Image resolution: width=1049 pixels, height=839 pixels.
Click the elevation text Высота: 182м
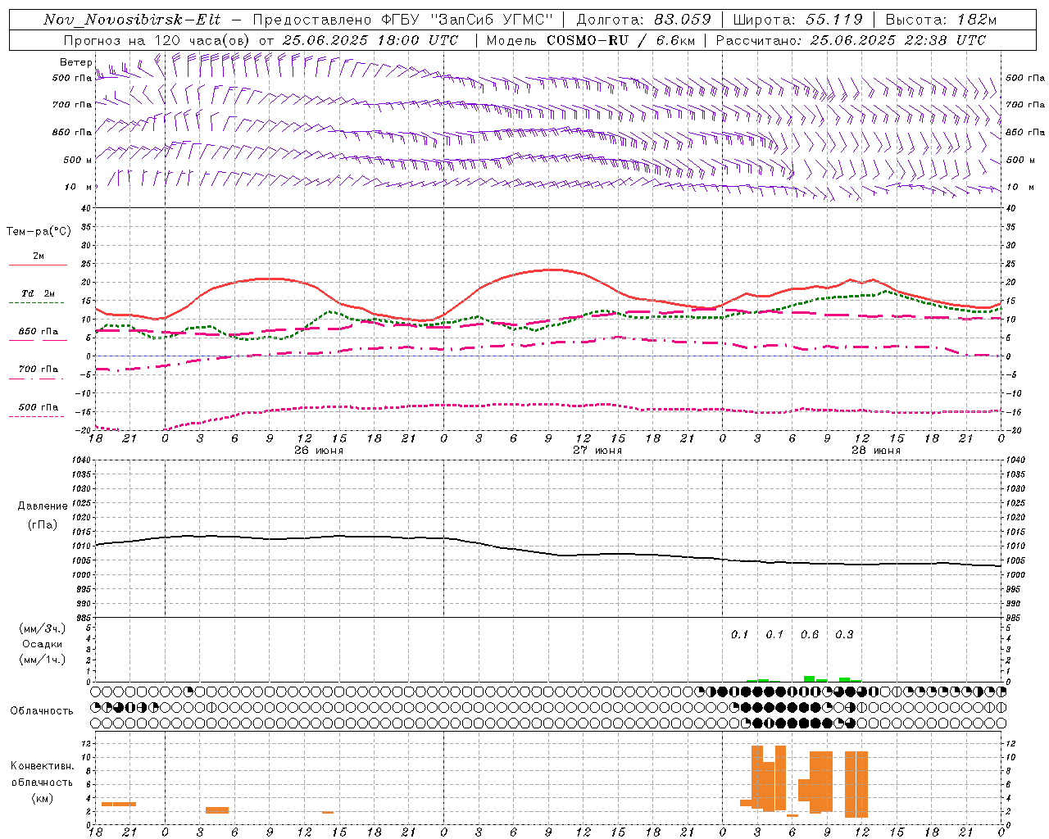coord(941,20)
